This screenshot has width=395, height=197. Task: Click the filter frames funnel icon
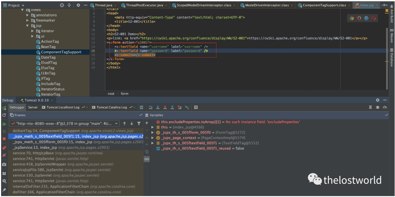pyautogui.click(x=139, y=123)
